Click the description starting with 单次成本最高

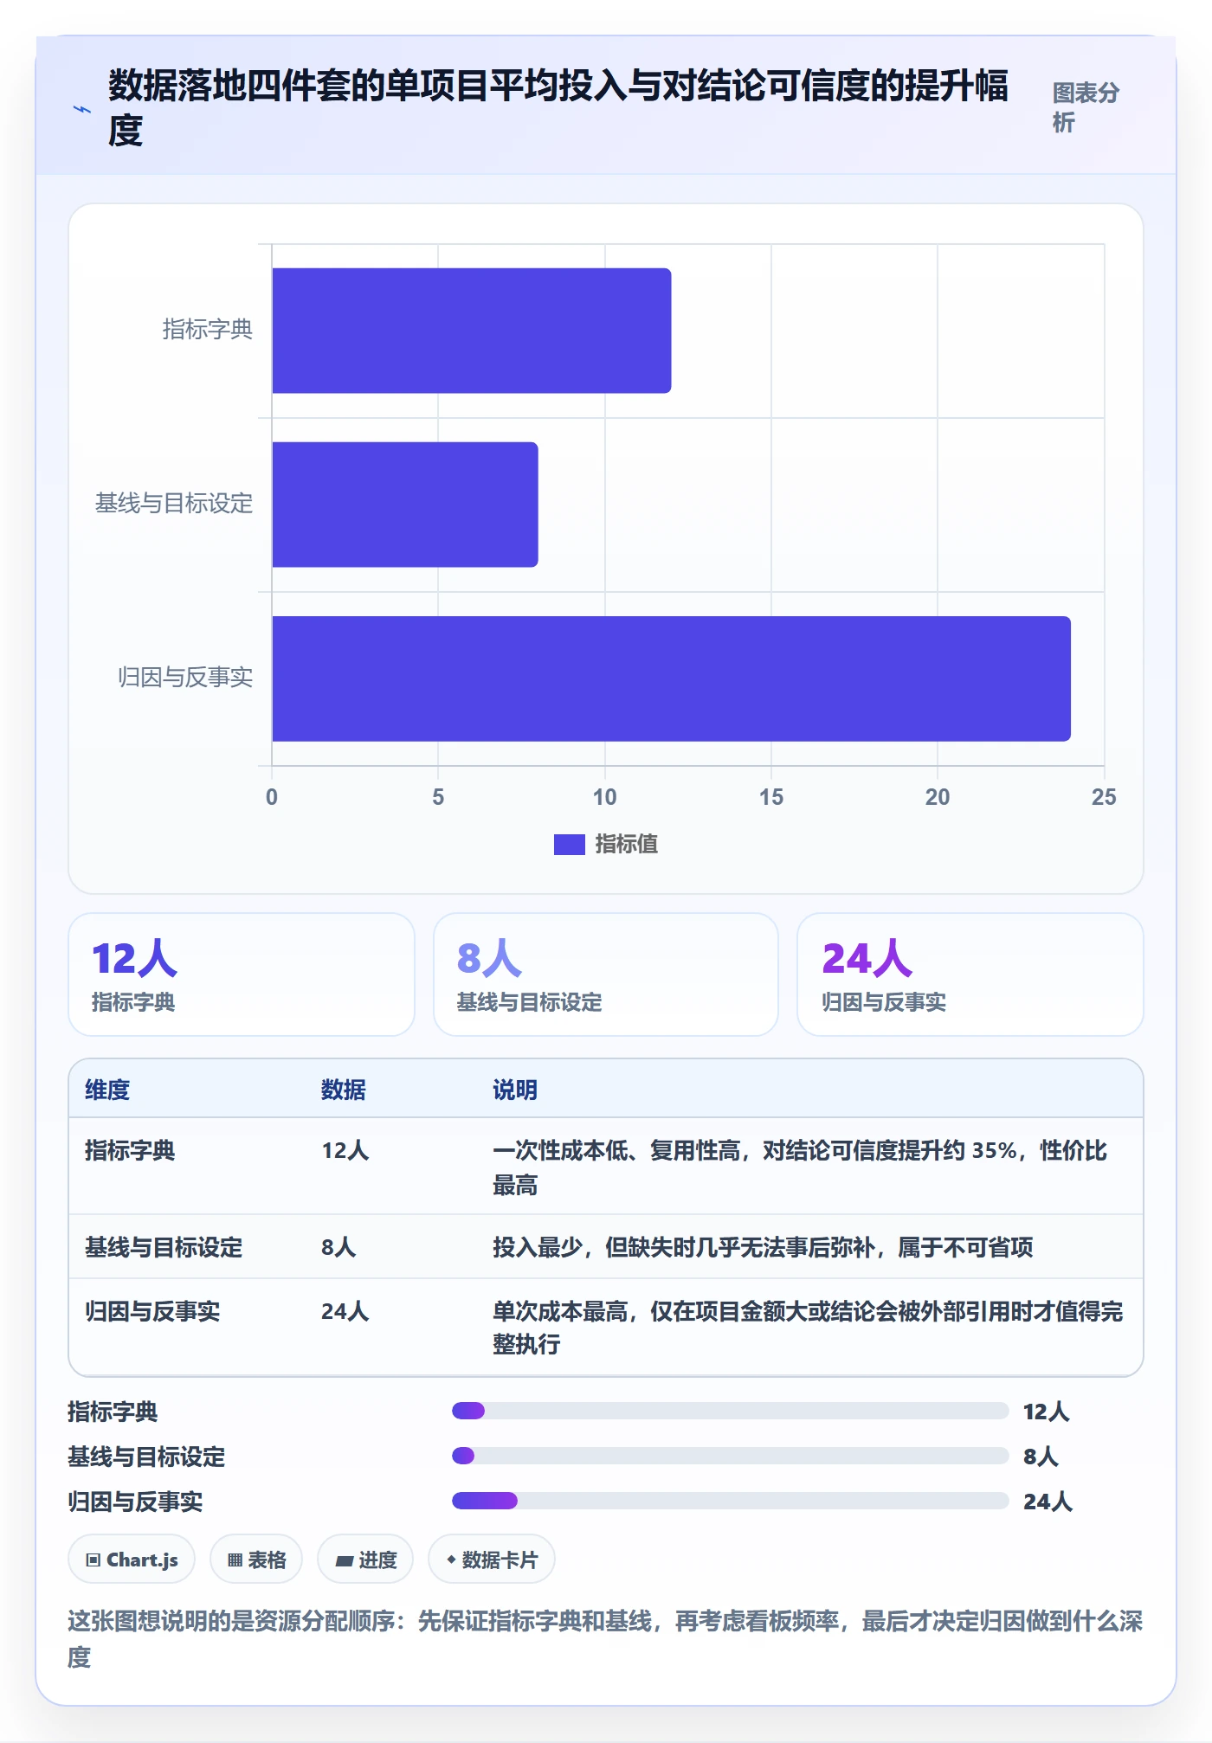click(808, 1328)
